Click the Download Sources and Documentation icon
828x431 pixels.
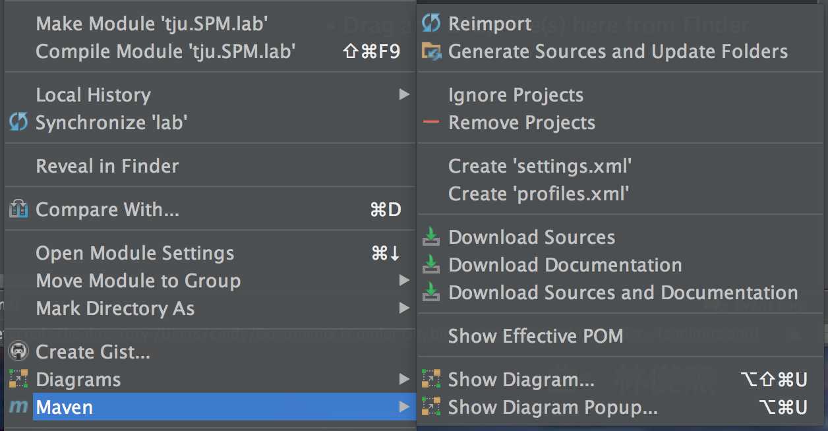pyautogui.click(x=431, y=293)
